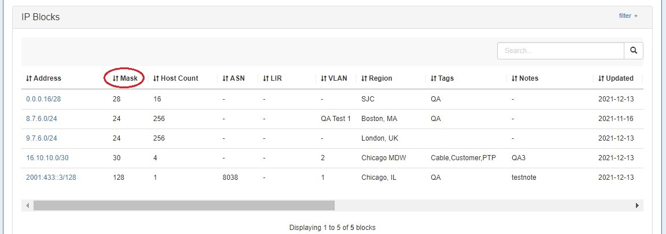Sort table by Tags column
The height and width of the screenshot is (234, 666).
coord(442,78)
